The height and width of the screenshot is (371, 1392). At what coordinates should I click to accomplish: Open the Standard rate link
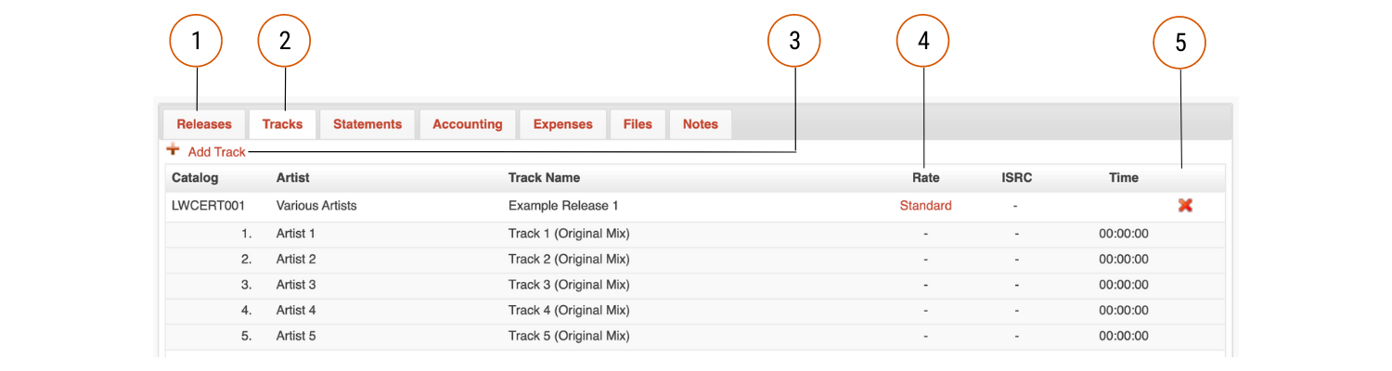[925, 206]
